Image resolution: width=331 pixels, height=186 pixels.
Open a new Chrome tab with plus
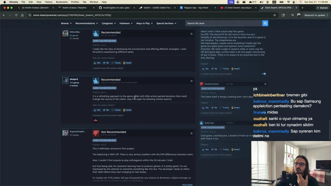(x=302, y=8)
